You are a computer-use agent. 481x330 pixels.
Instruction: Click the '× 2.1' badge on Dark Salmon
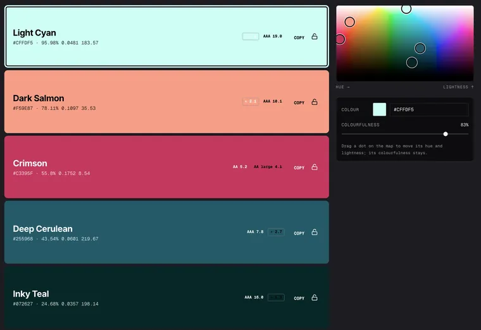pos(251,101)
